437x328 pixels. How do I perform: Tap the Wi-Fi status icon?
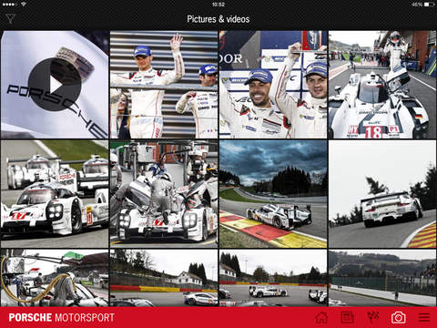tap(23, 5)
